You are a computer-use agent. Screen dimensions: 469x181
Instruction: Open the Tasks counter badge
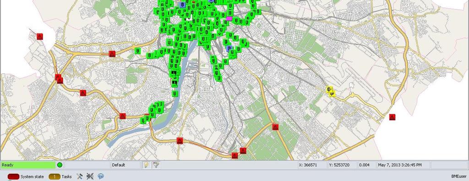pyautogui.click(x=55, y=176)
